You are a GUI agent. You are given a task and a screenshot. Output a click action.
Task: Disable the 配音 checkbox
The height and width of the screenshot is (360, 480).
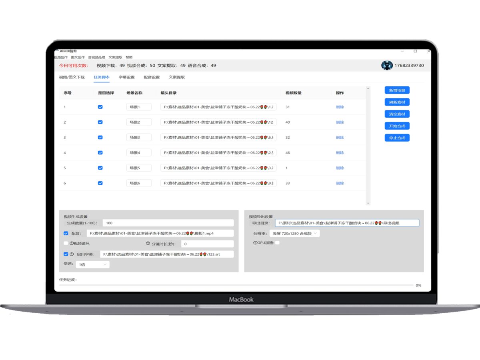click(66, 233)
